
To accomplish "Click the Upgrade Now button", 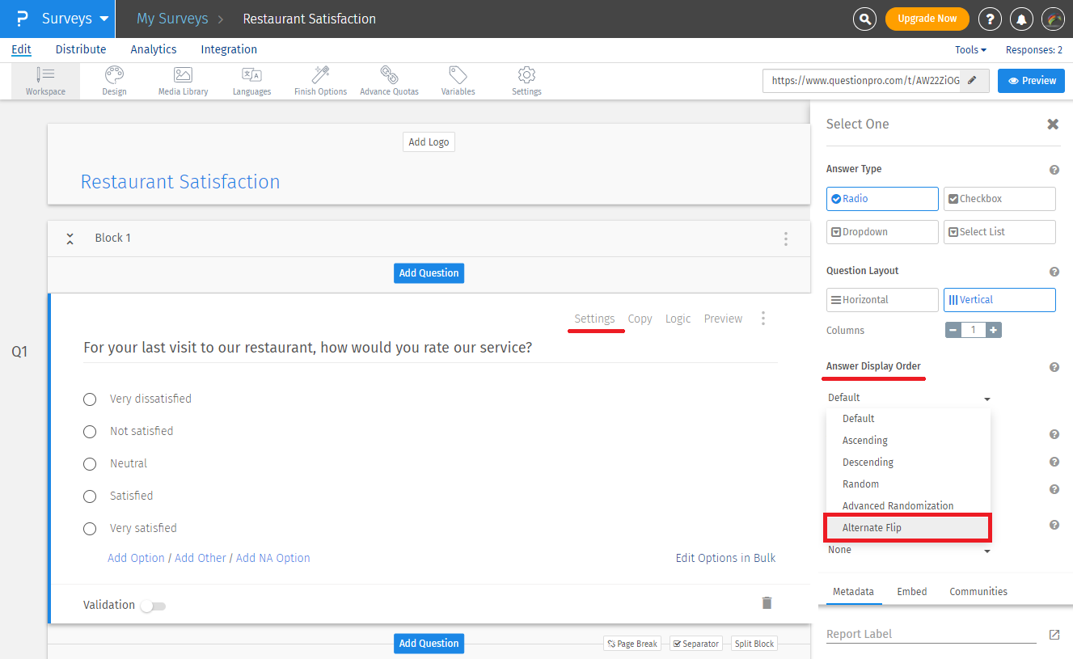I will (x=927, y=19).
